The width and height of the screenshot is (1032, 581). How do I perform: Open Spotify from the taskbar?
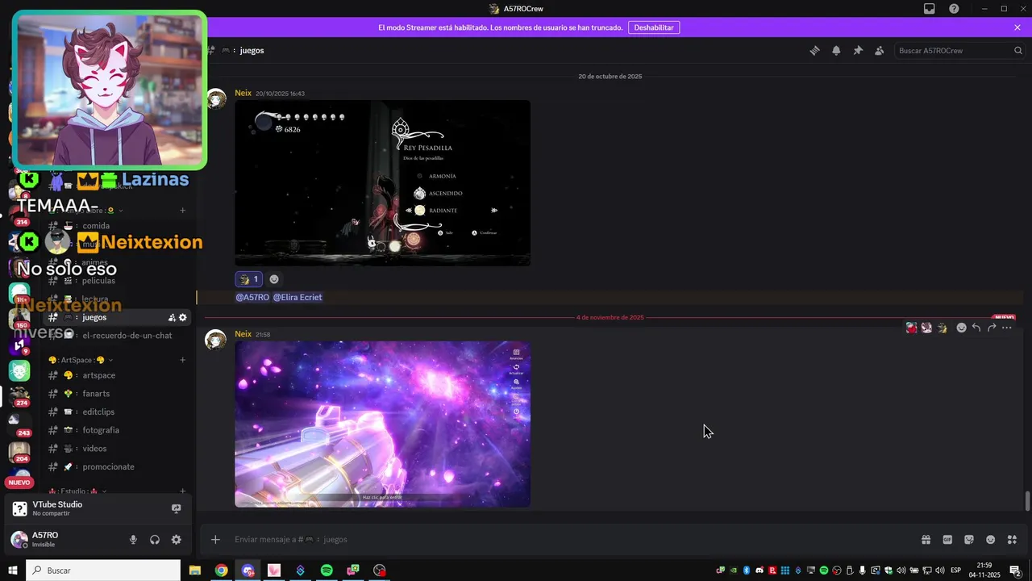327,571
